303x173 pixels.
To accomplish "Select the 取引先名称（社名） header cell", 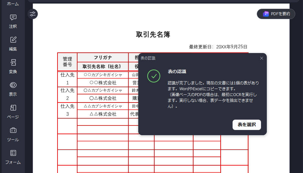I will pos(103,67).
